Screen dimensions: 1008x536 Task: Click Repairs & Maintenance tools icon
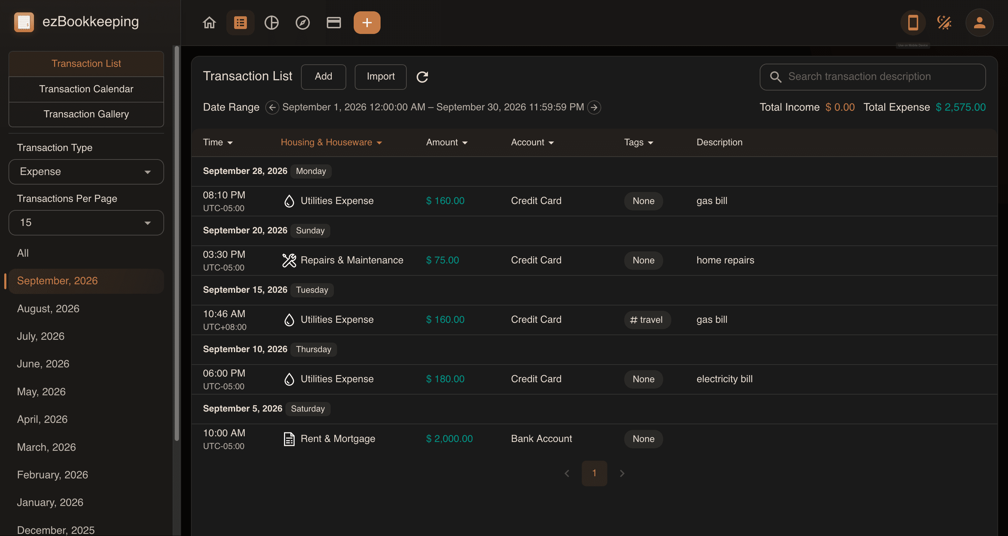coord(289,261)
